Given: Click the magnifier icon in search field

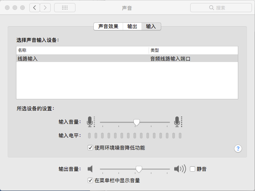Looking at the screenshot, I should [212, 8].
